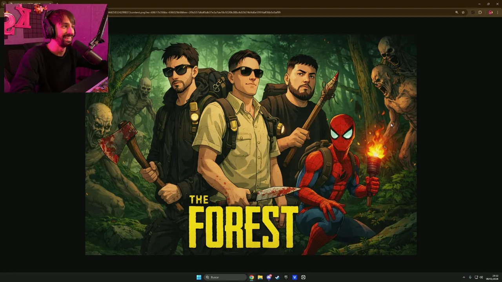This screenshot has height=282, width=502.
Task: Open File Explorer from the taskbar
Action: coord(260,277)
